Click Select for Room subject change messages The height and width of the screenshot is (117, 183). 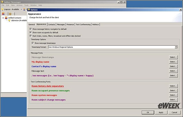(173, 100)
